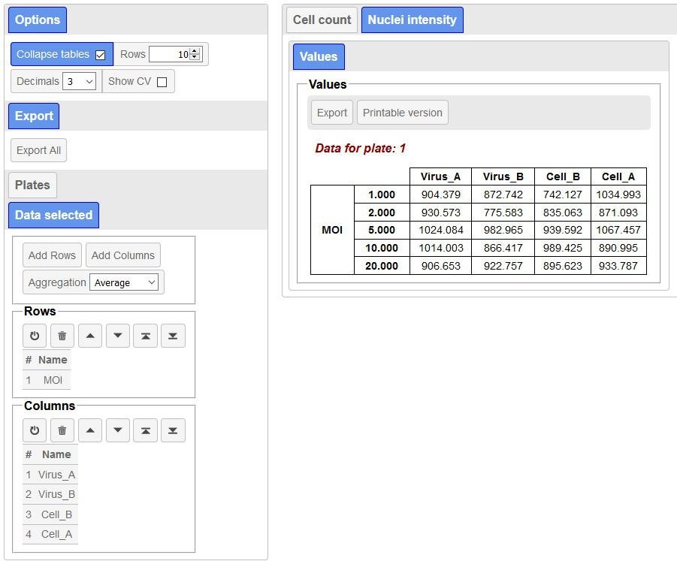677x561 pixels.
Task: Click the Export All button
Action: (x=38, y=150)
